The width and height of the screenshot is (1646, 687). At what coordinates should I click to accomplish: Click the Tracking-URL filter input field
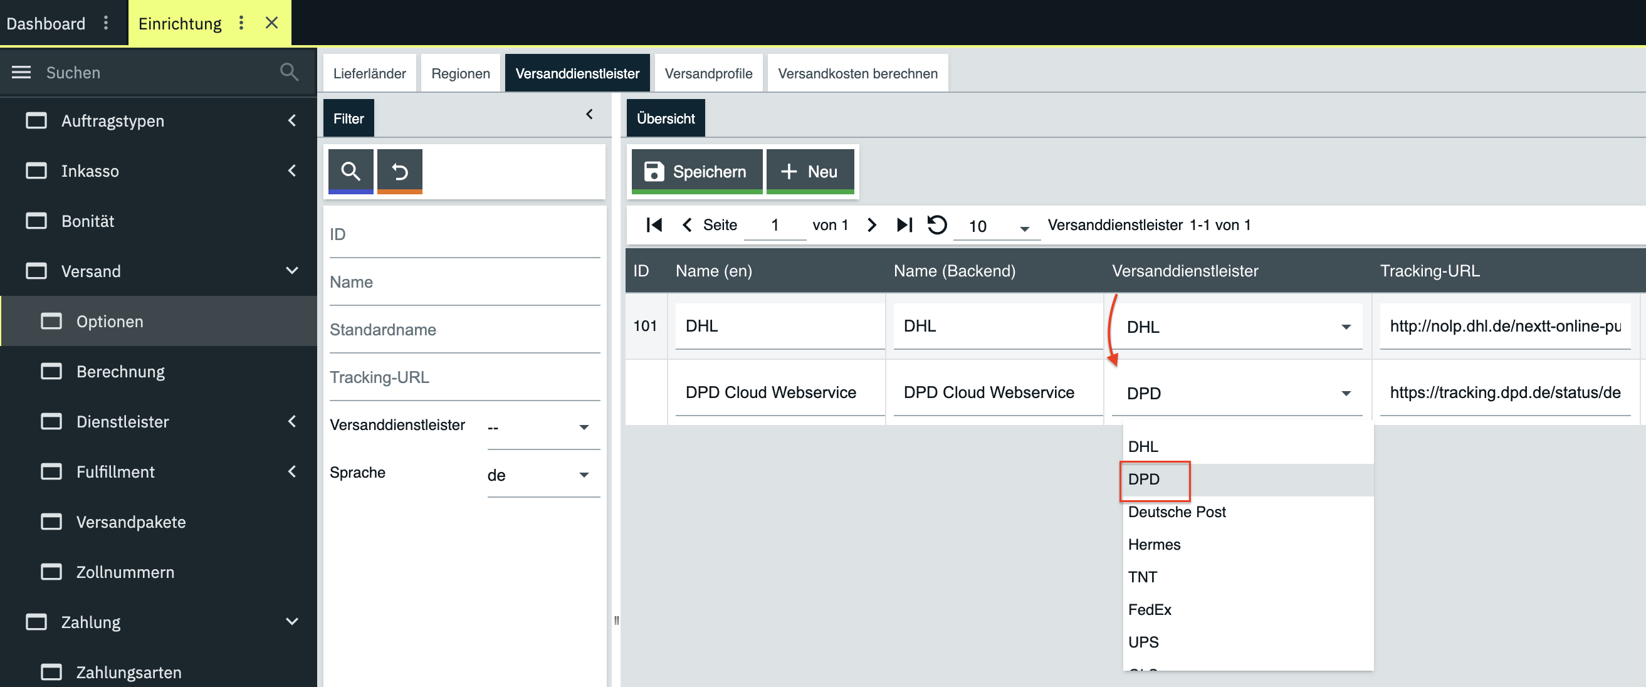(464, 378)
